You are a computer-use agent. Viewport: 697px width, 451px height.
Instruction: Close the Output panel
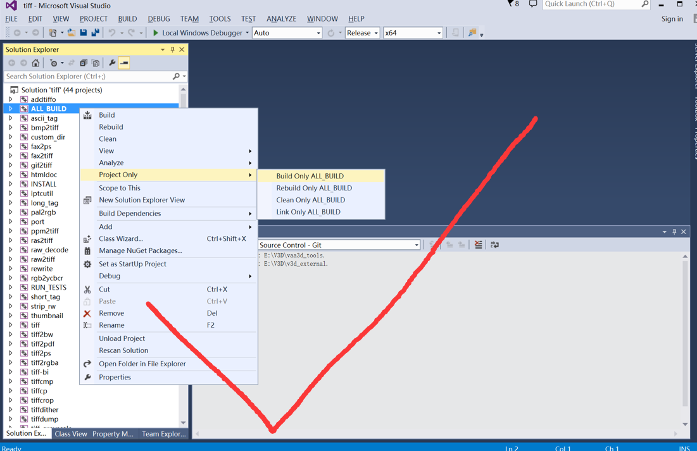coord(684,232)
